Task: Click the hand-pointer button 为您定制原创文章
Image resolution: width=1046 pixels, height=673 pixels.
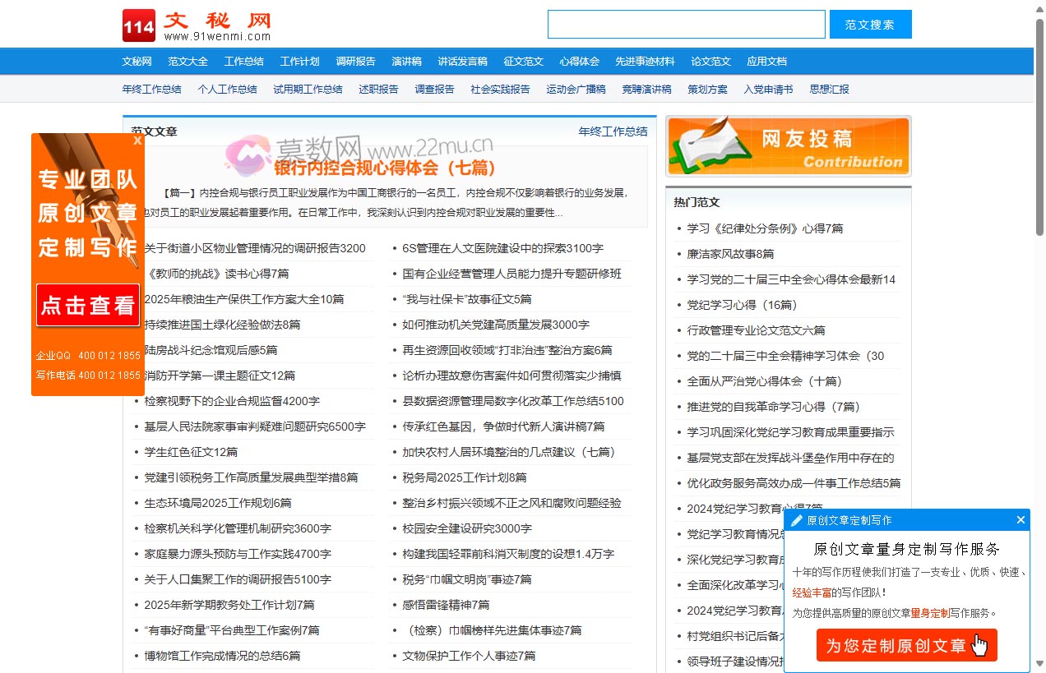Action: (906, 645)
